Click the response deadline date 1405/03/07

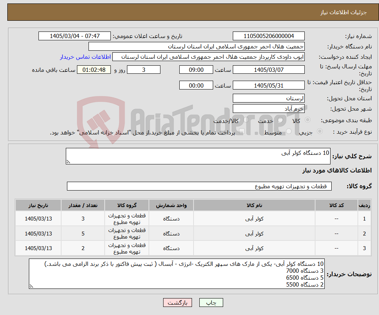[269, 70]
